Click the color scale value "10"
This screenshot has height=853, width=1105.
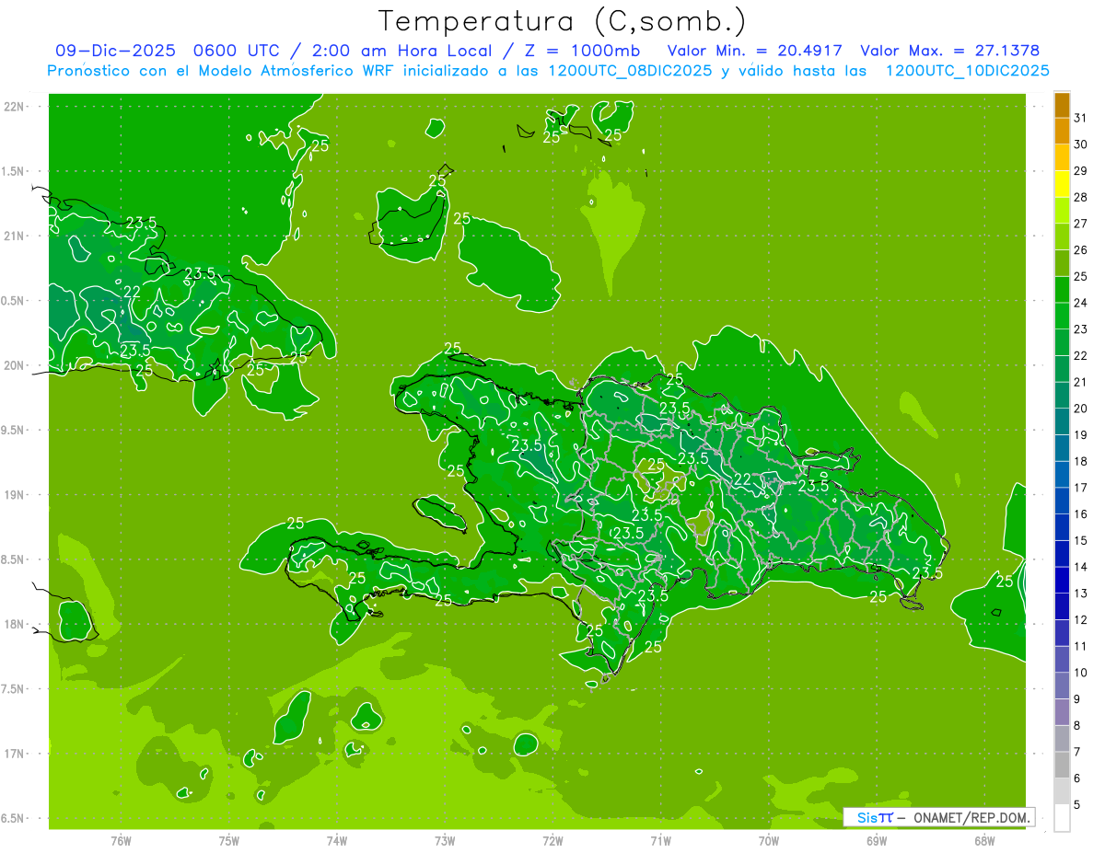[x=1081, y=673]
